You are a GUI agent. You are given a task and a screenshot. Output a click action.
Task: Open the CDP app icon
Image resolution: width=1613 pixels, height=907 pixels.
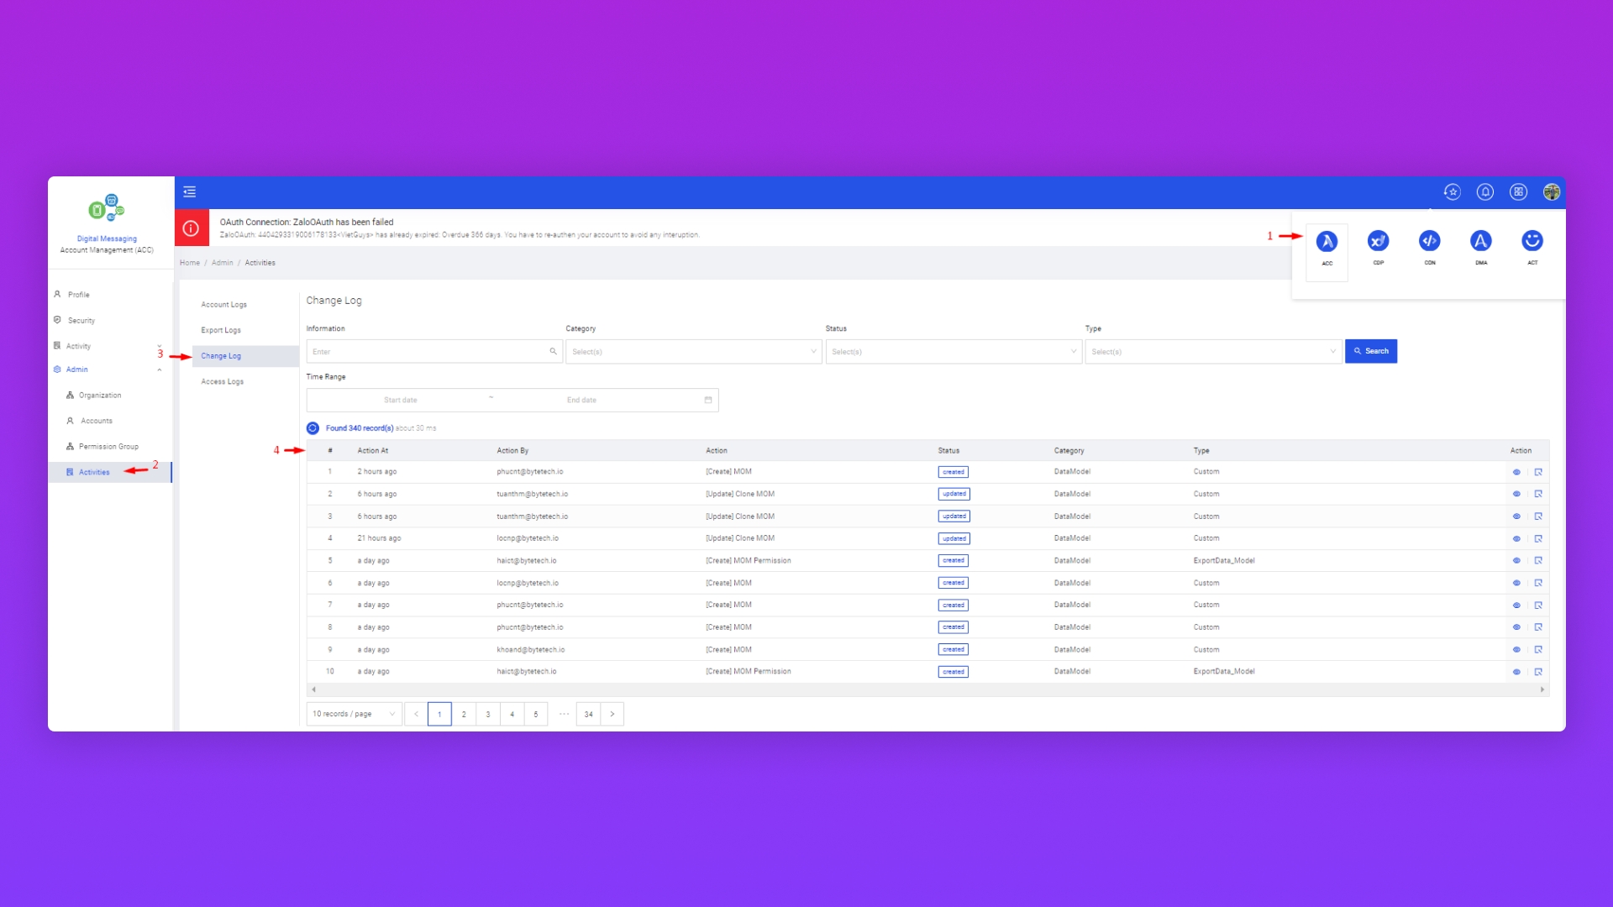pyautogui.click(x=1378, y=242)
